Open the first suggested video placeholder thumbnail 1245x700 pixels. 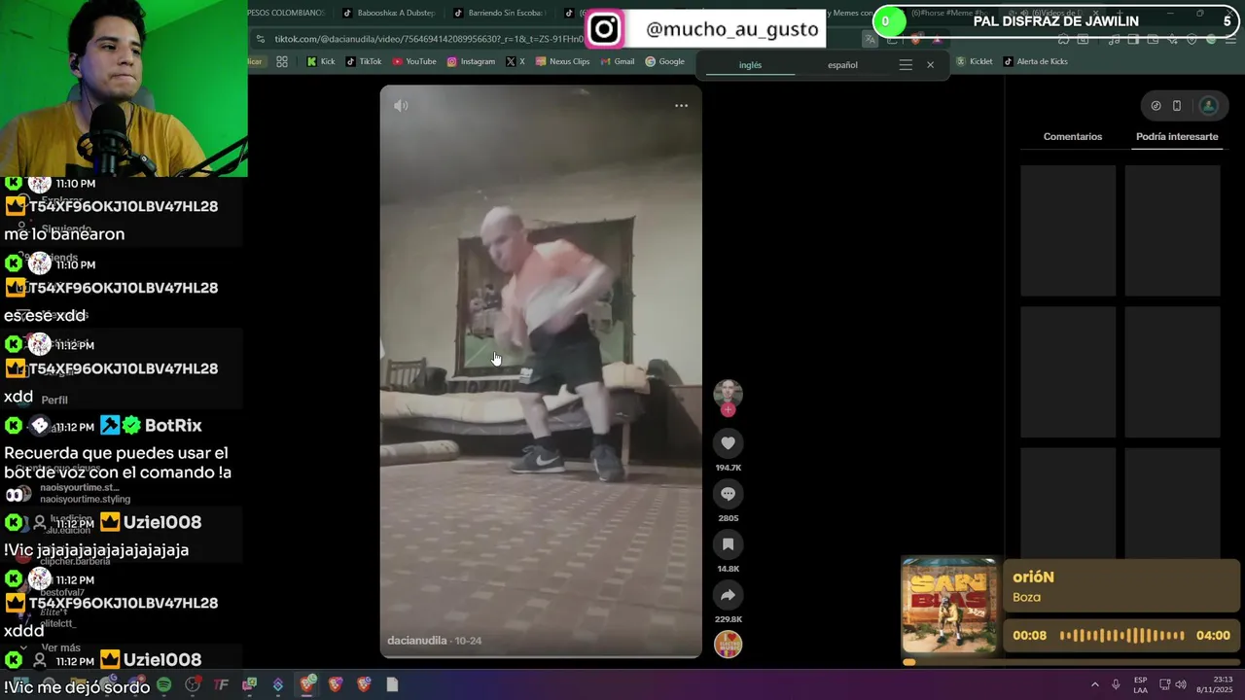(1068, 230)
